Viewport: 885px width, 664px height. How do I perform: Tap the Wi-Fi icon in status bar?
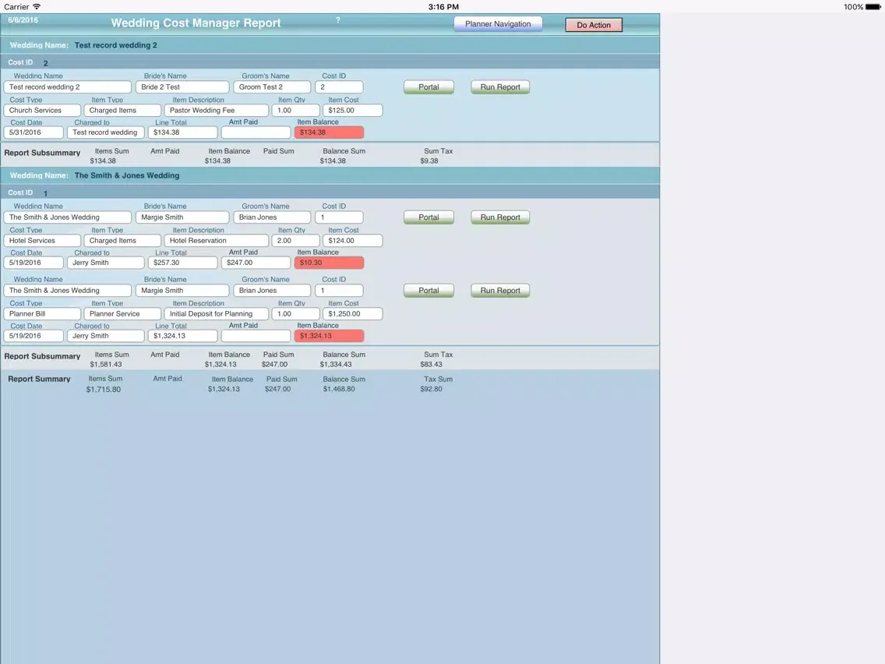pyautogui.click(x=37, y=7)
